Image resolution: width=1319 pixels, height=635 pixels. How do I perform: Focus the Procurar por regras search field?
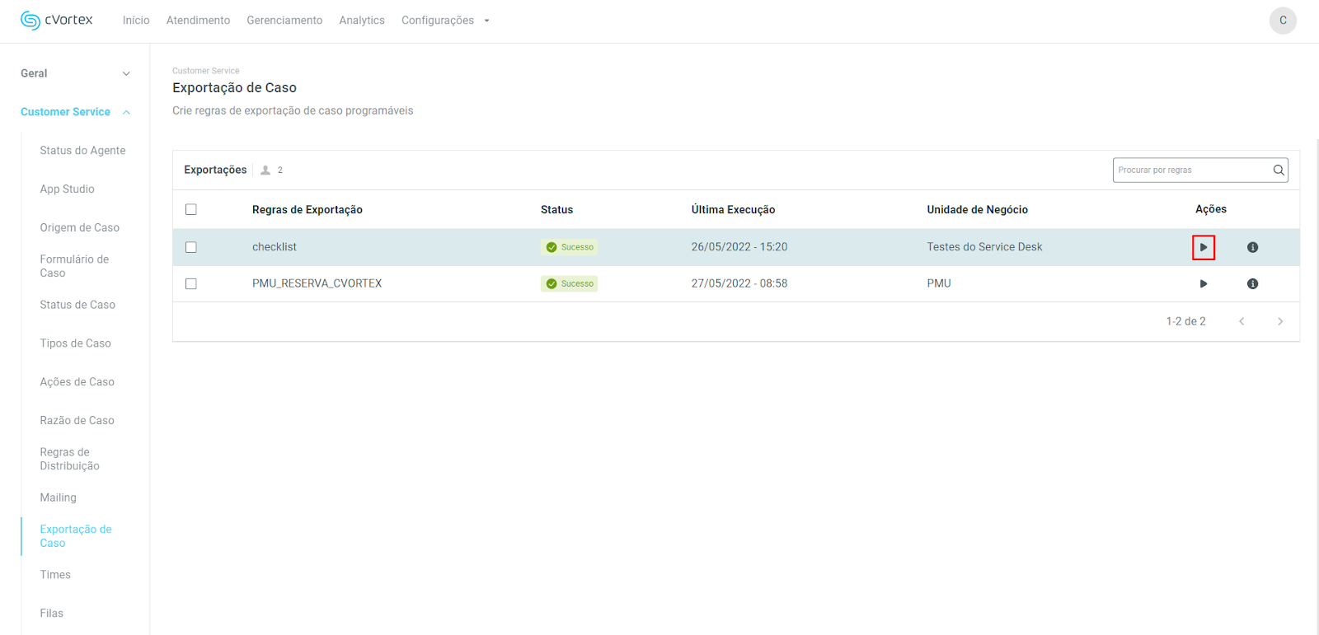click(1191, 170)
